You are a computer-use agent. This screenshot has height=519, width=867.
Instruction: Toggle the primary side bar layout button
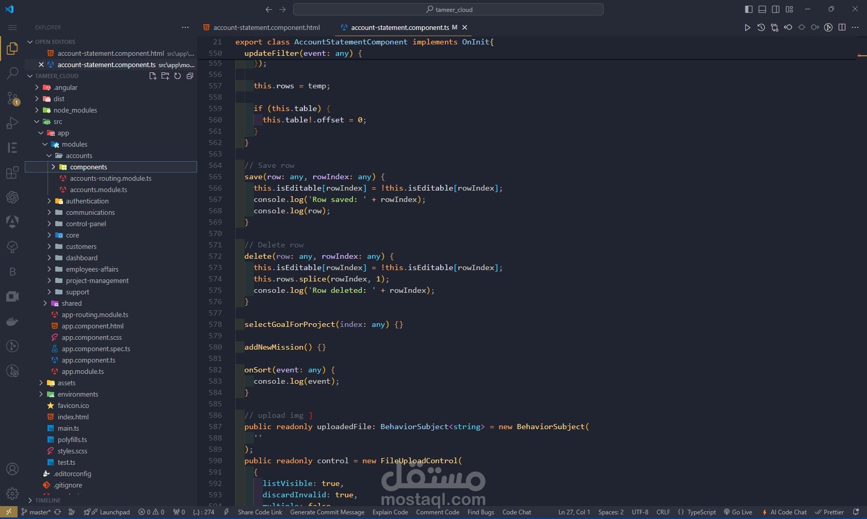749,9
